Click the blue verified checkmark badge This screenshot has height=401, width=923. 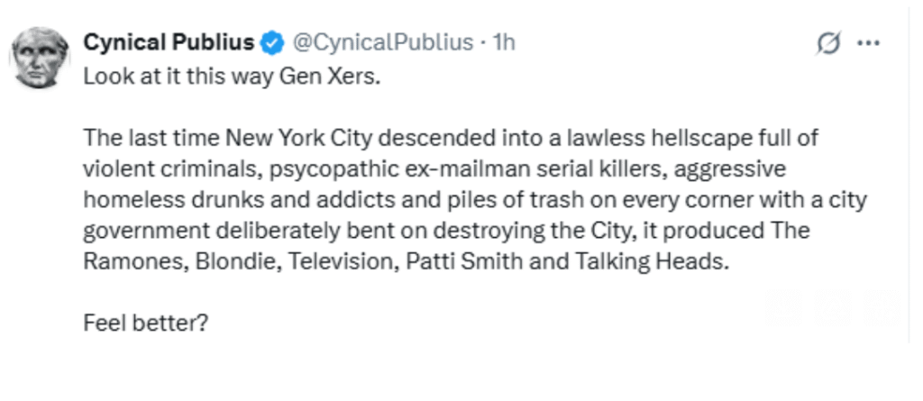click(271, 42)
